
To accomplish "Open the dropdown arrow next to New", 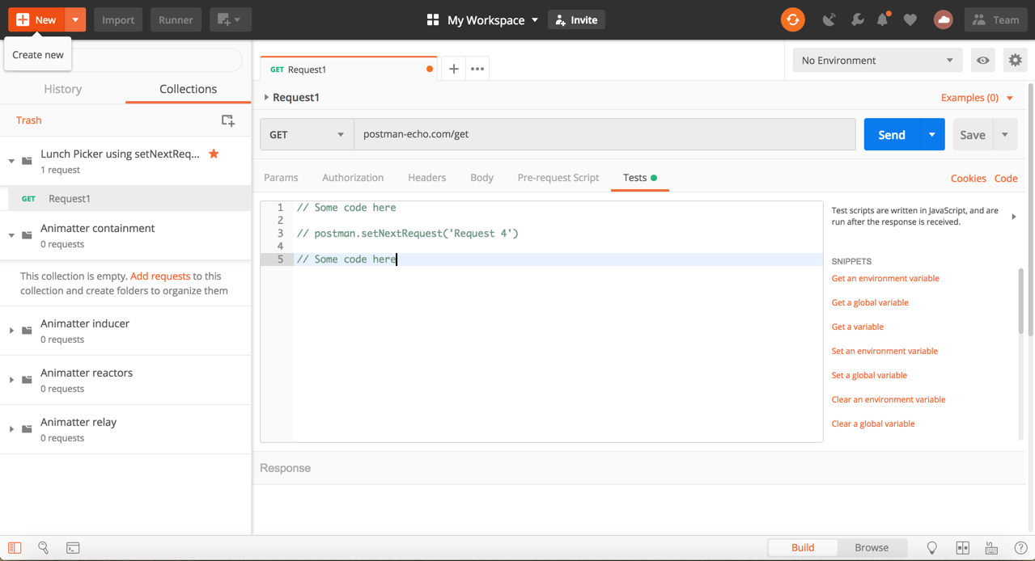I will [75, 19].
